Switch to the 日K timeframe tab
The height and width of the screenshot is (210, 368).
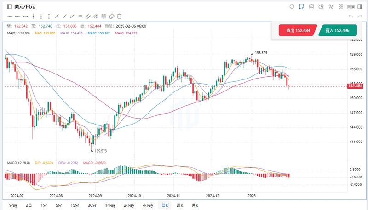163,205
